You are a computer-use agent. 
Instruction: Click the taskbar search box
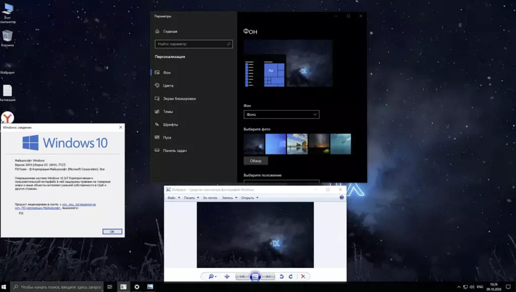click(x=57, y=287)
